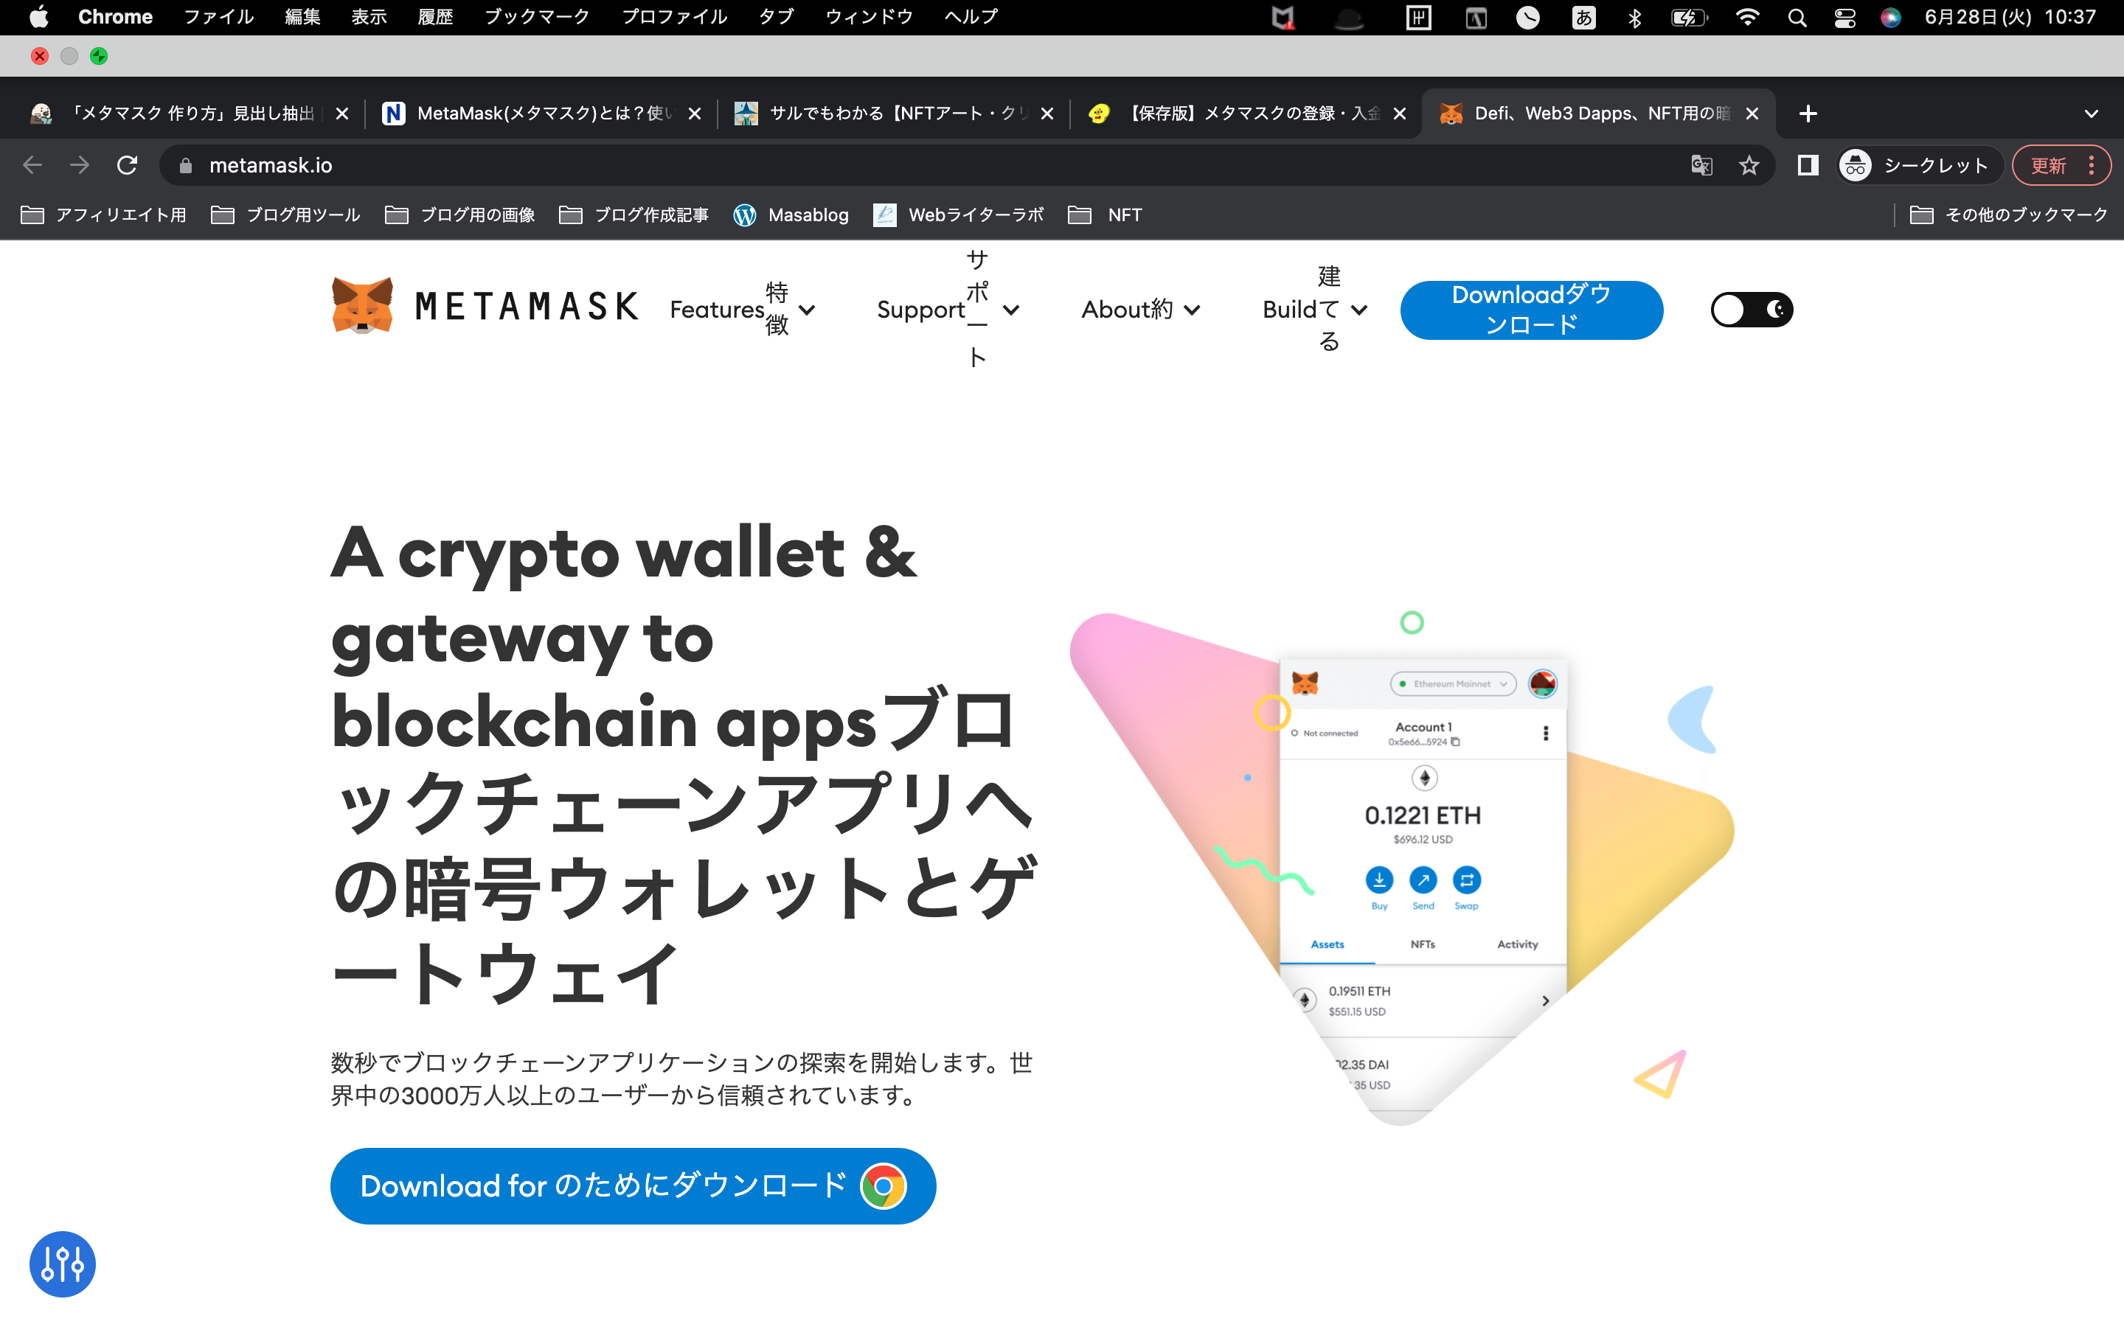Click the MetaMask fox logo

363,306
